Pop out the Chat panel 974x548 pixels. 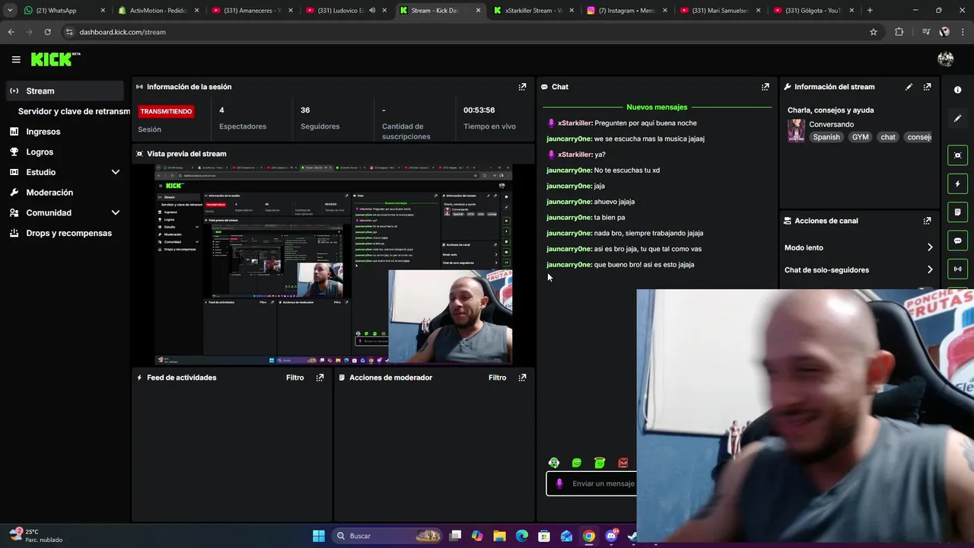[766, 87]
